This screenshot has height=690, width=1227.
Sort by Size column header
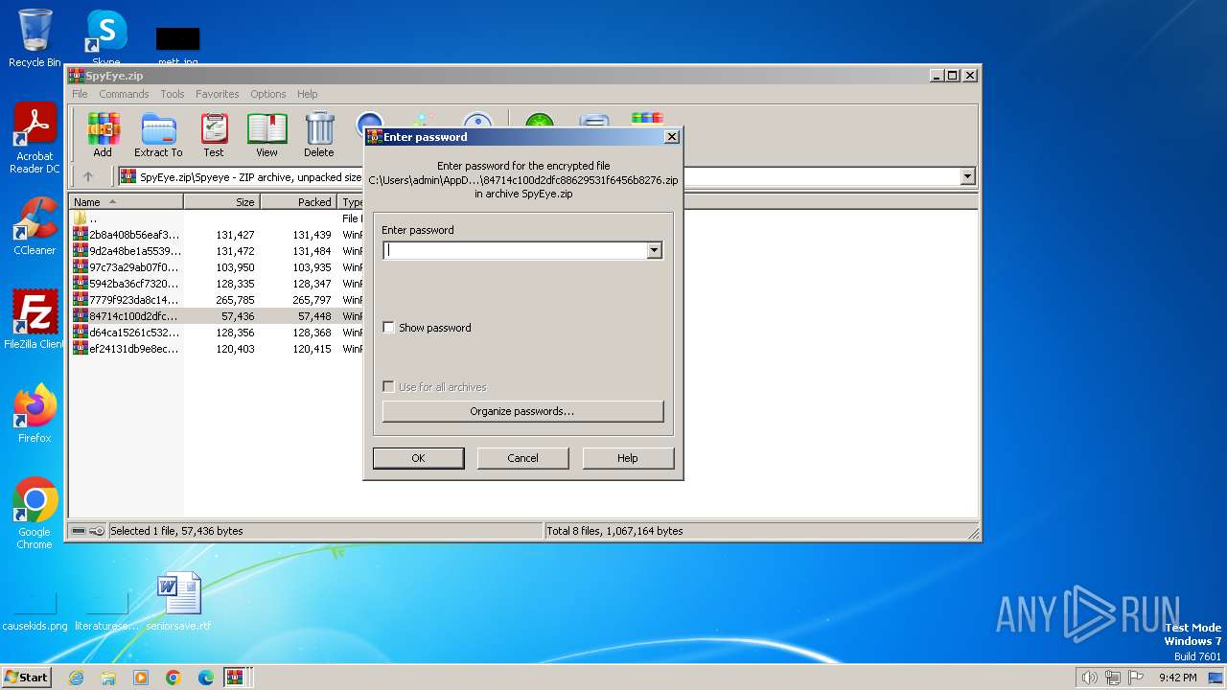pos(222,202)
